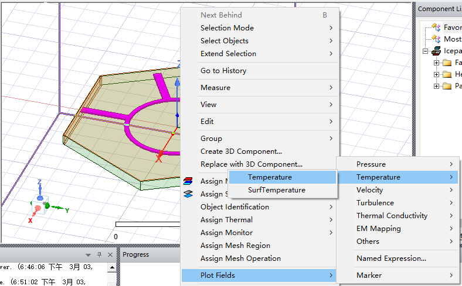
Task: Click the Assign Surface icon in context menu
Action: [188, 194]
